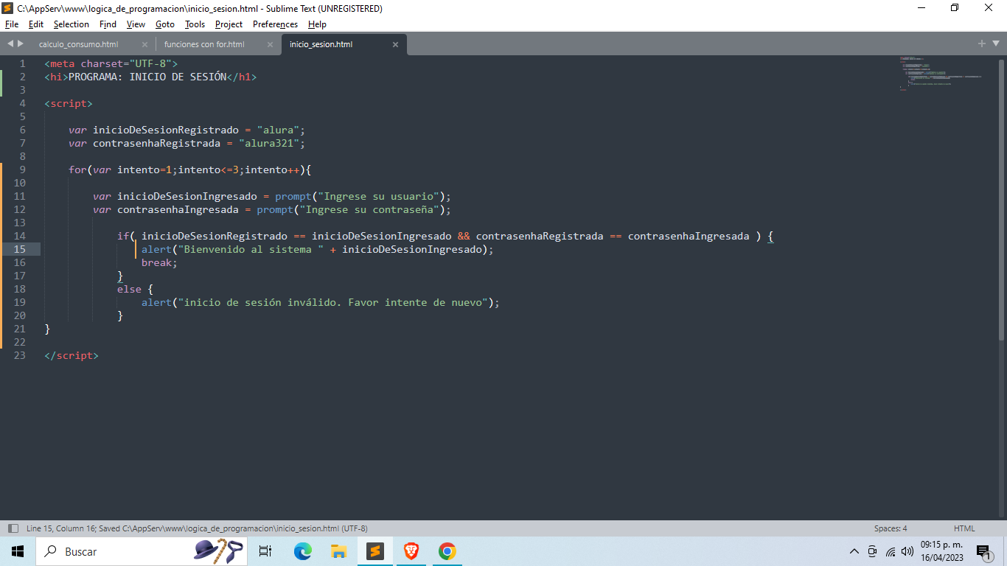Click the Line 15, Column 16 status text
The image size is (1007, 566).
coord(61,528)
